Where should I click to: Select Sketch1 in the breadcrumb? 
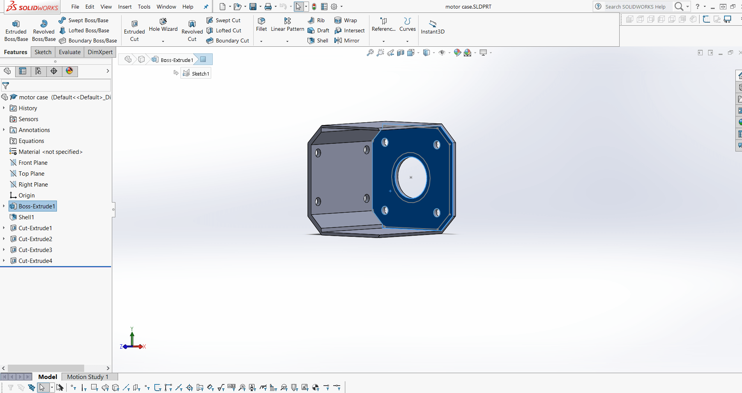point(196,73)
